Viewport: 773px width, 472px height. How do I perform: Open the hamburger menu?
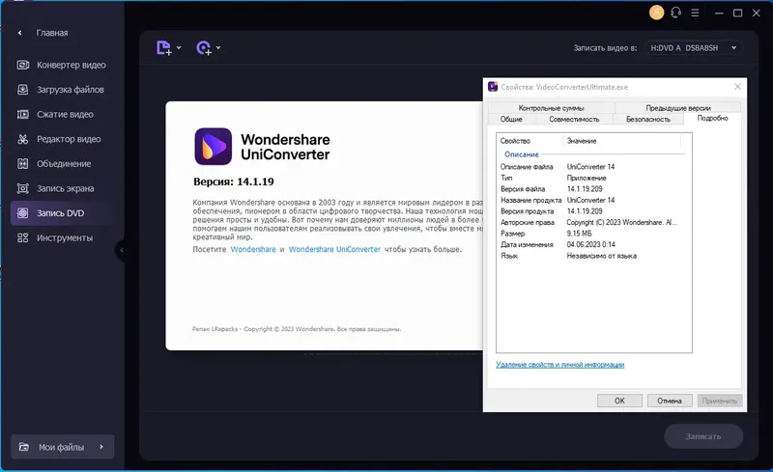[x=695, y=13]
